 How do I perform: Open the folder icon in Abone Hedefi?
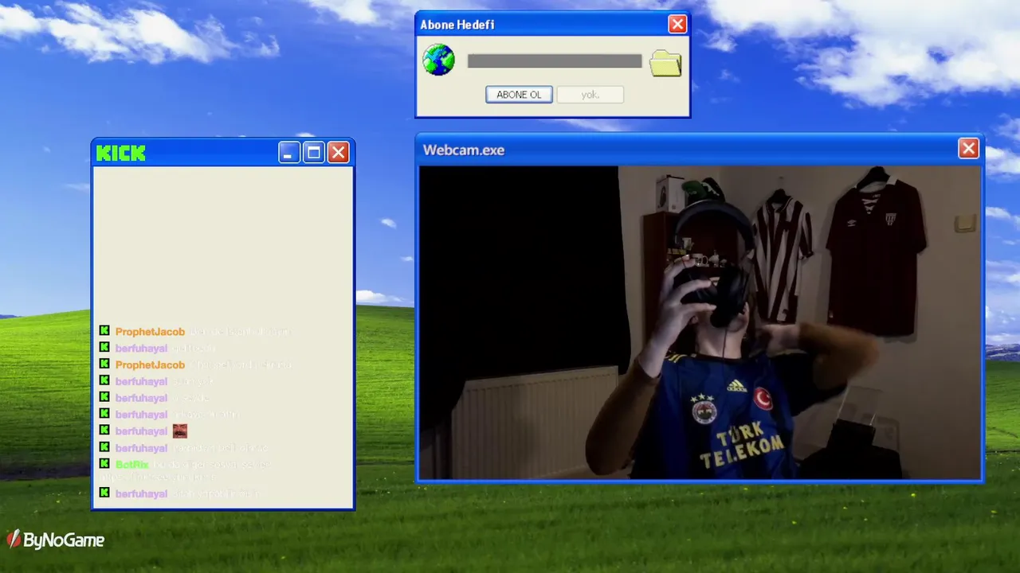pyautogui.click(x=665, y=63)
